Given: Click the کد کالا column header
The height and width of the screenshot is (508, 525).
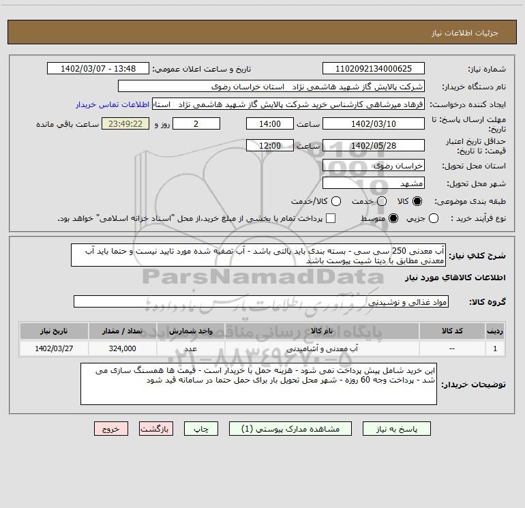Looking at the screenshot, I should pyautogui.click(x=452, y=331).
